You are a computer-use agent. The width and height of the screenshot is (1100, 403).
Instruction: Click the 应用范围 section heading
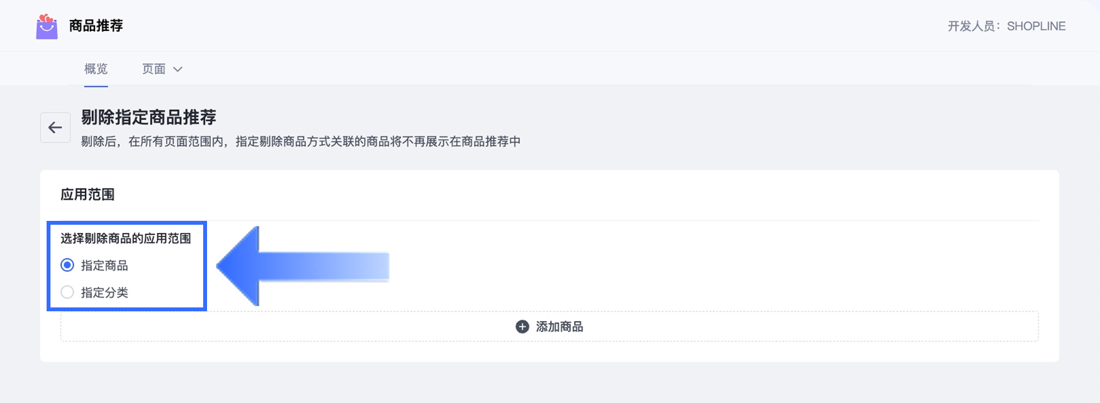pos(87,194)
